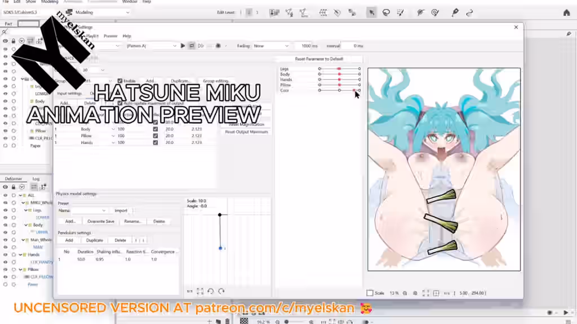Toggle visibility of the Legs deformer
This screenshot has width=577, height=324.
click(5, 210)
